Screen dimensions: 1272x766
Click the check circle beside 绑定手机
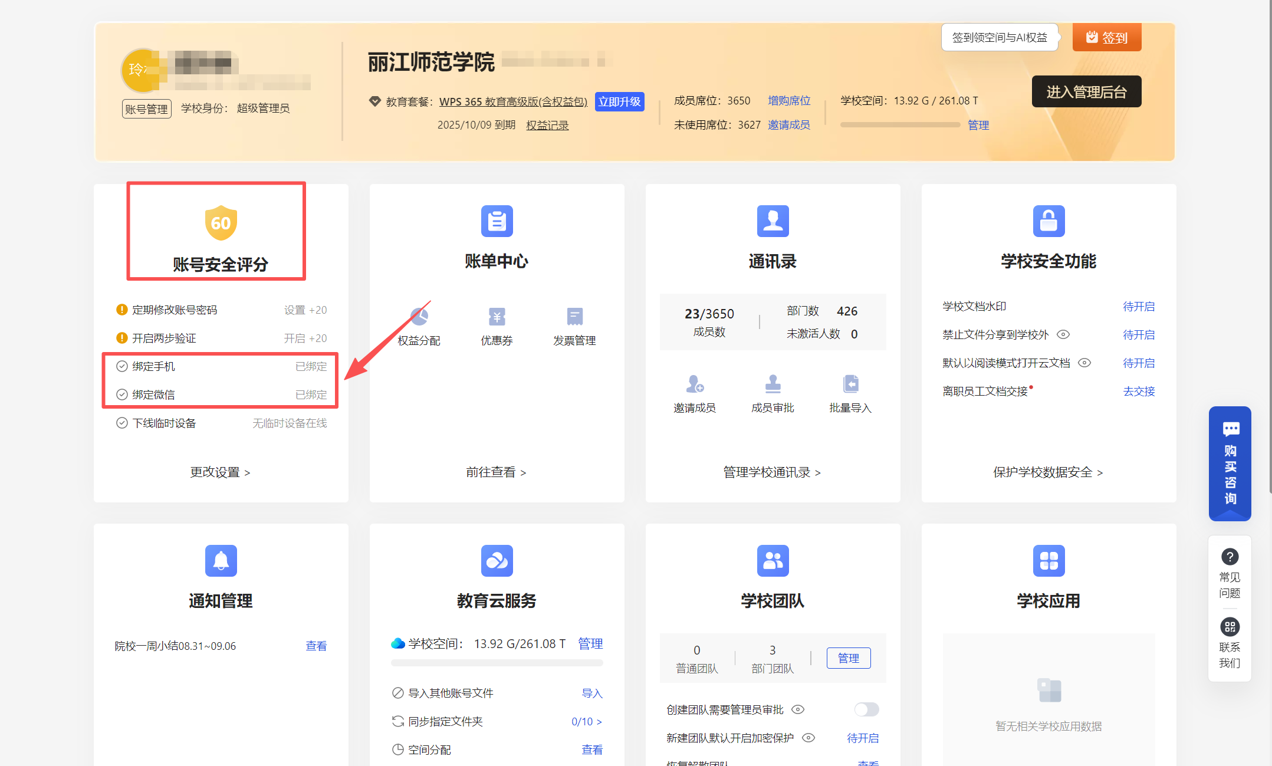122,366
